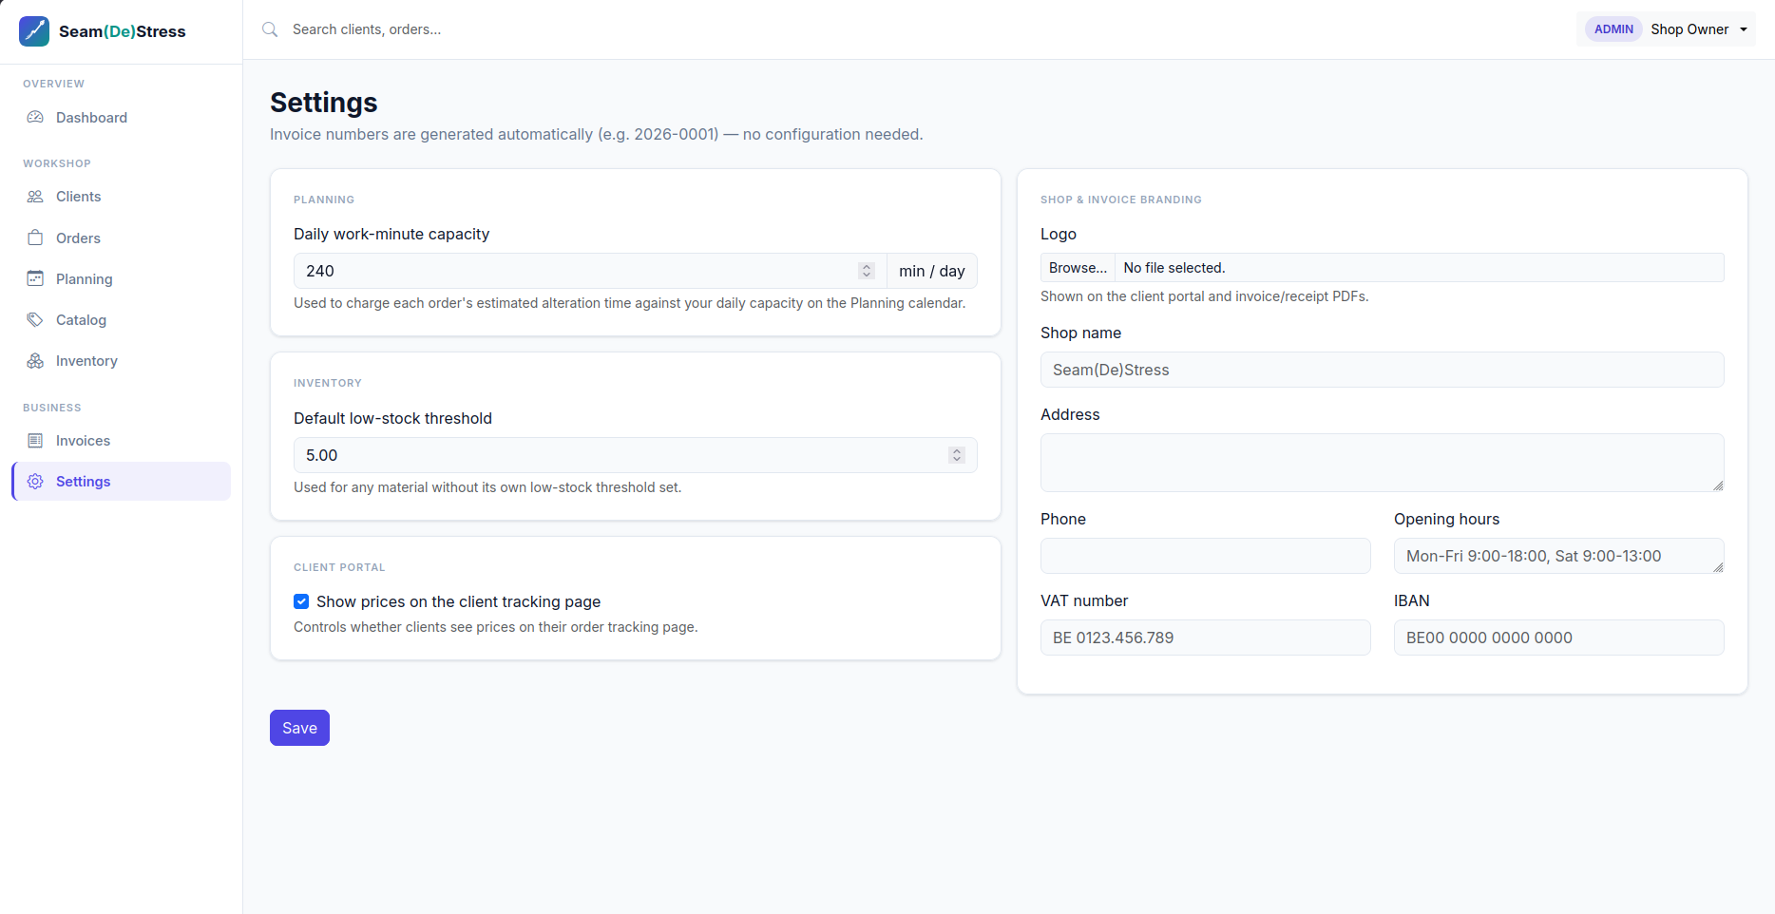Screen dimensions: 1775x914
Task: Go to Clients in sidebar
Action: pyautogui.click(x=122, y=197)
